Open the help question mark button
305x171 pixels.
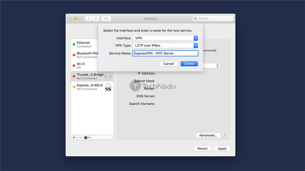pyautogui.click(x=225, y=136)
